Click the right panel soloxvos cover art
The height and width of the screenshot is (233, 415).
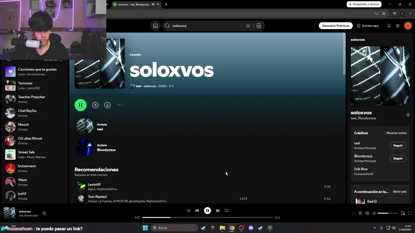380,76
